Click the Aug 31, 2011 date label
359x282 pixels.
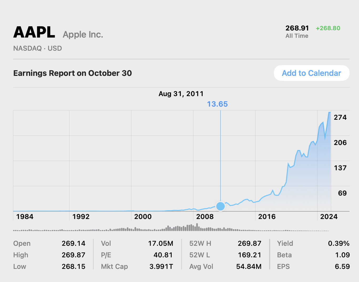[x=181, y=94]
